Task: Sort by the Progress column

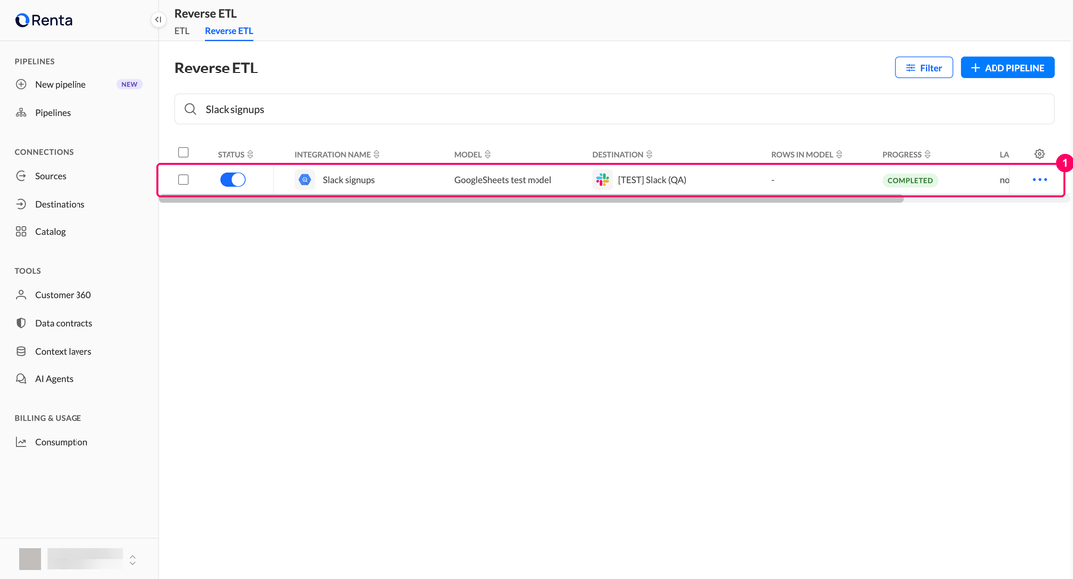Action: click(906, 155)
